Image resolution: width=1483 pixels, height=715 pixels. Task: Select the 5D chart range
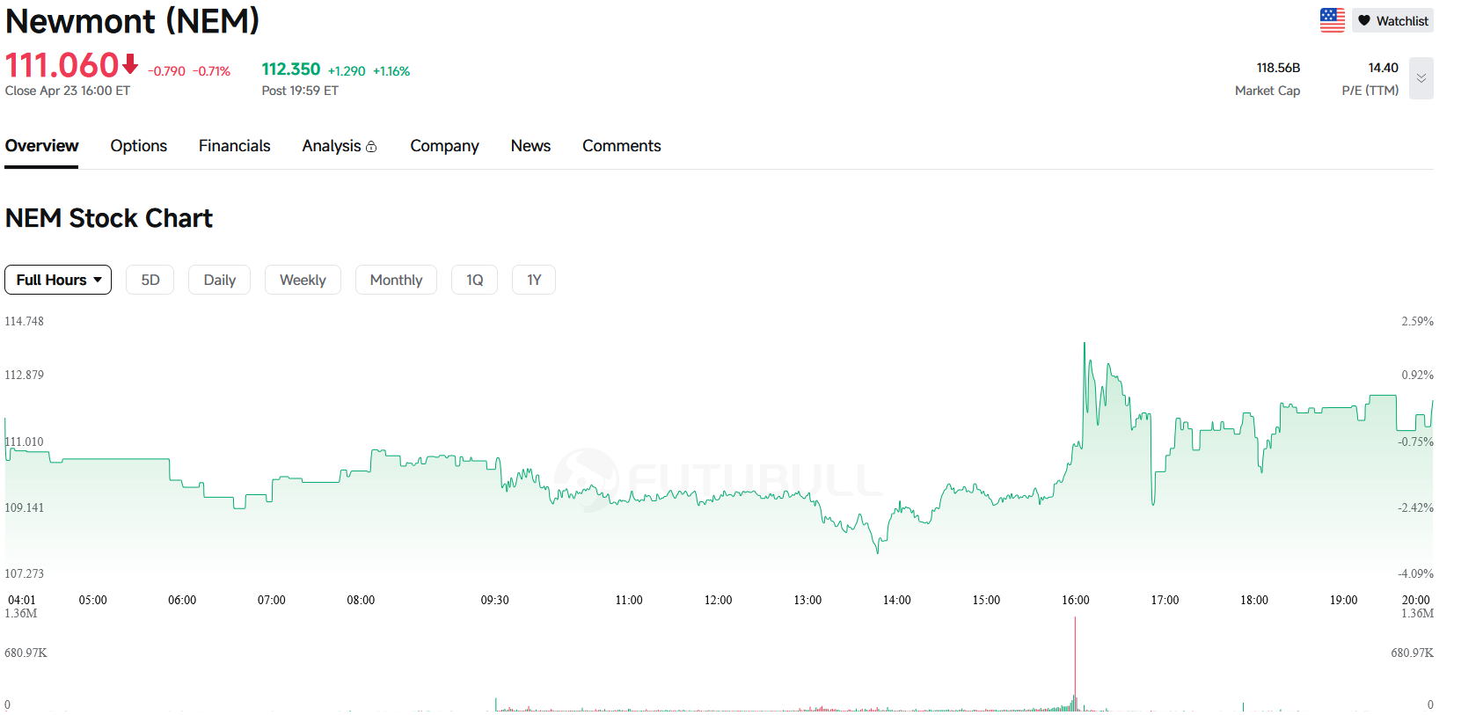coord(150,280)
